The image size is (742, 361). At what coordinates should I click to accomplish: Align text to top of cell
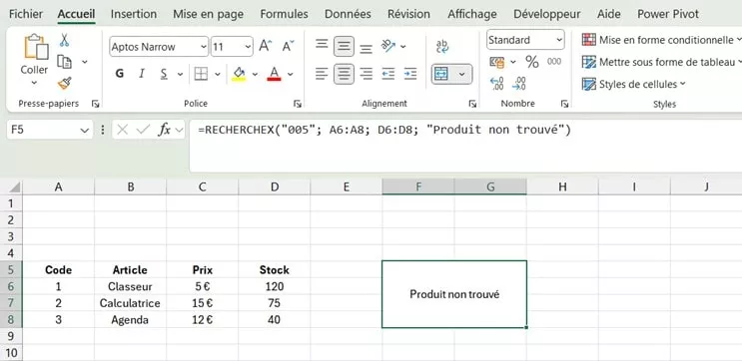pyautogui.click(x=322, y=45)
